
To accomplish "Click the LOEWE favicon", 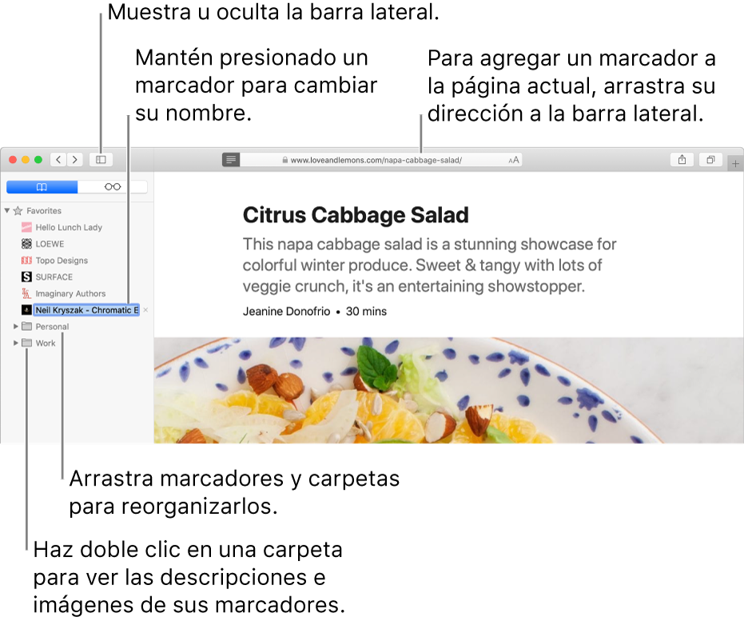I will click(x=26, y=244).
